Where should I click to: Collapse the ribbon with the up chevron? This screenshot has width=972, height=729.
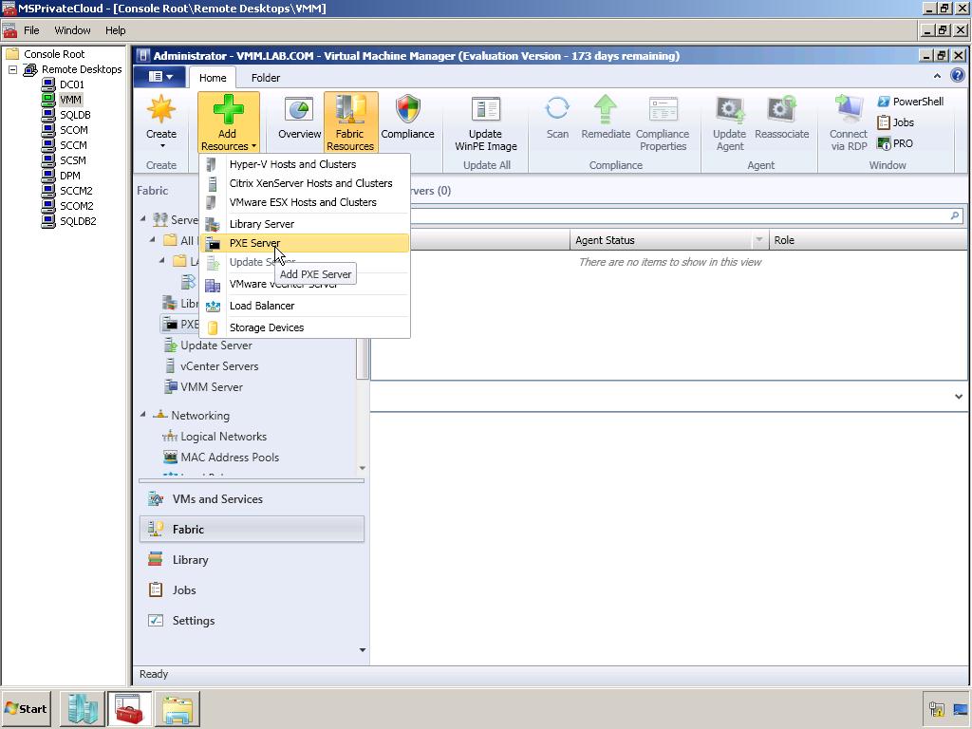click(x=937, y=76)
